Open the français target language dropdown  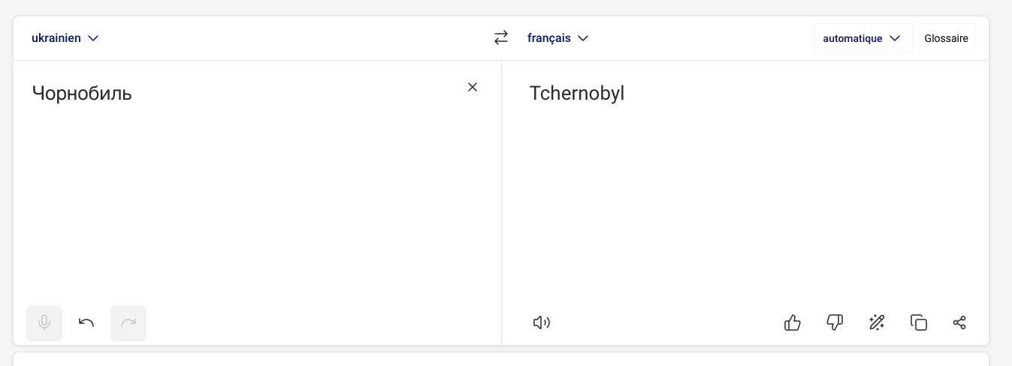point(558,38)
